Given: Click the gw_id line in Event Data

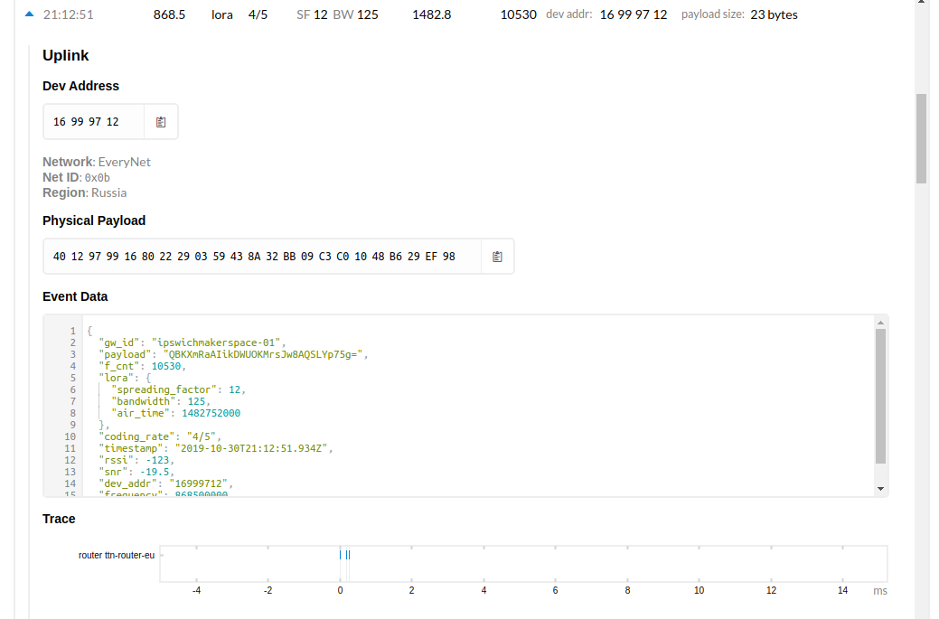Looking at the screenshot, I should tap(192, 342).
